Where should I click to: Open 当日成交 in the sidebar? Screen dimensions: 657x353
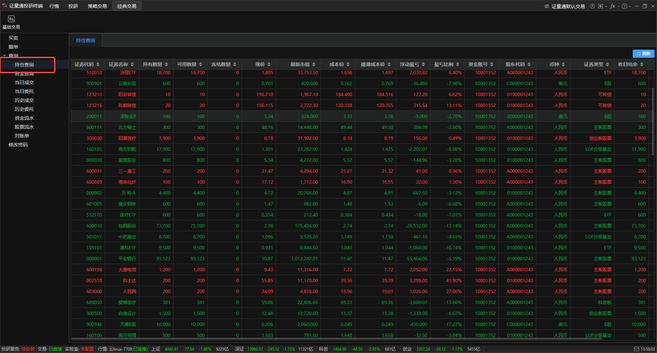click(24, 82)
